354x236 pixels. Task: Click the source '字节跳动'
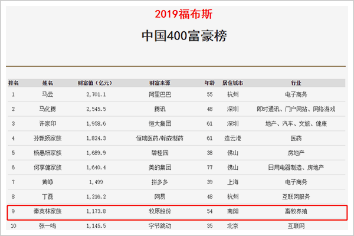pyautogui.click(x=160, y=225)
